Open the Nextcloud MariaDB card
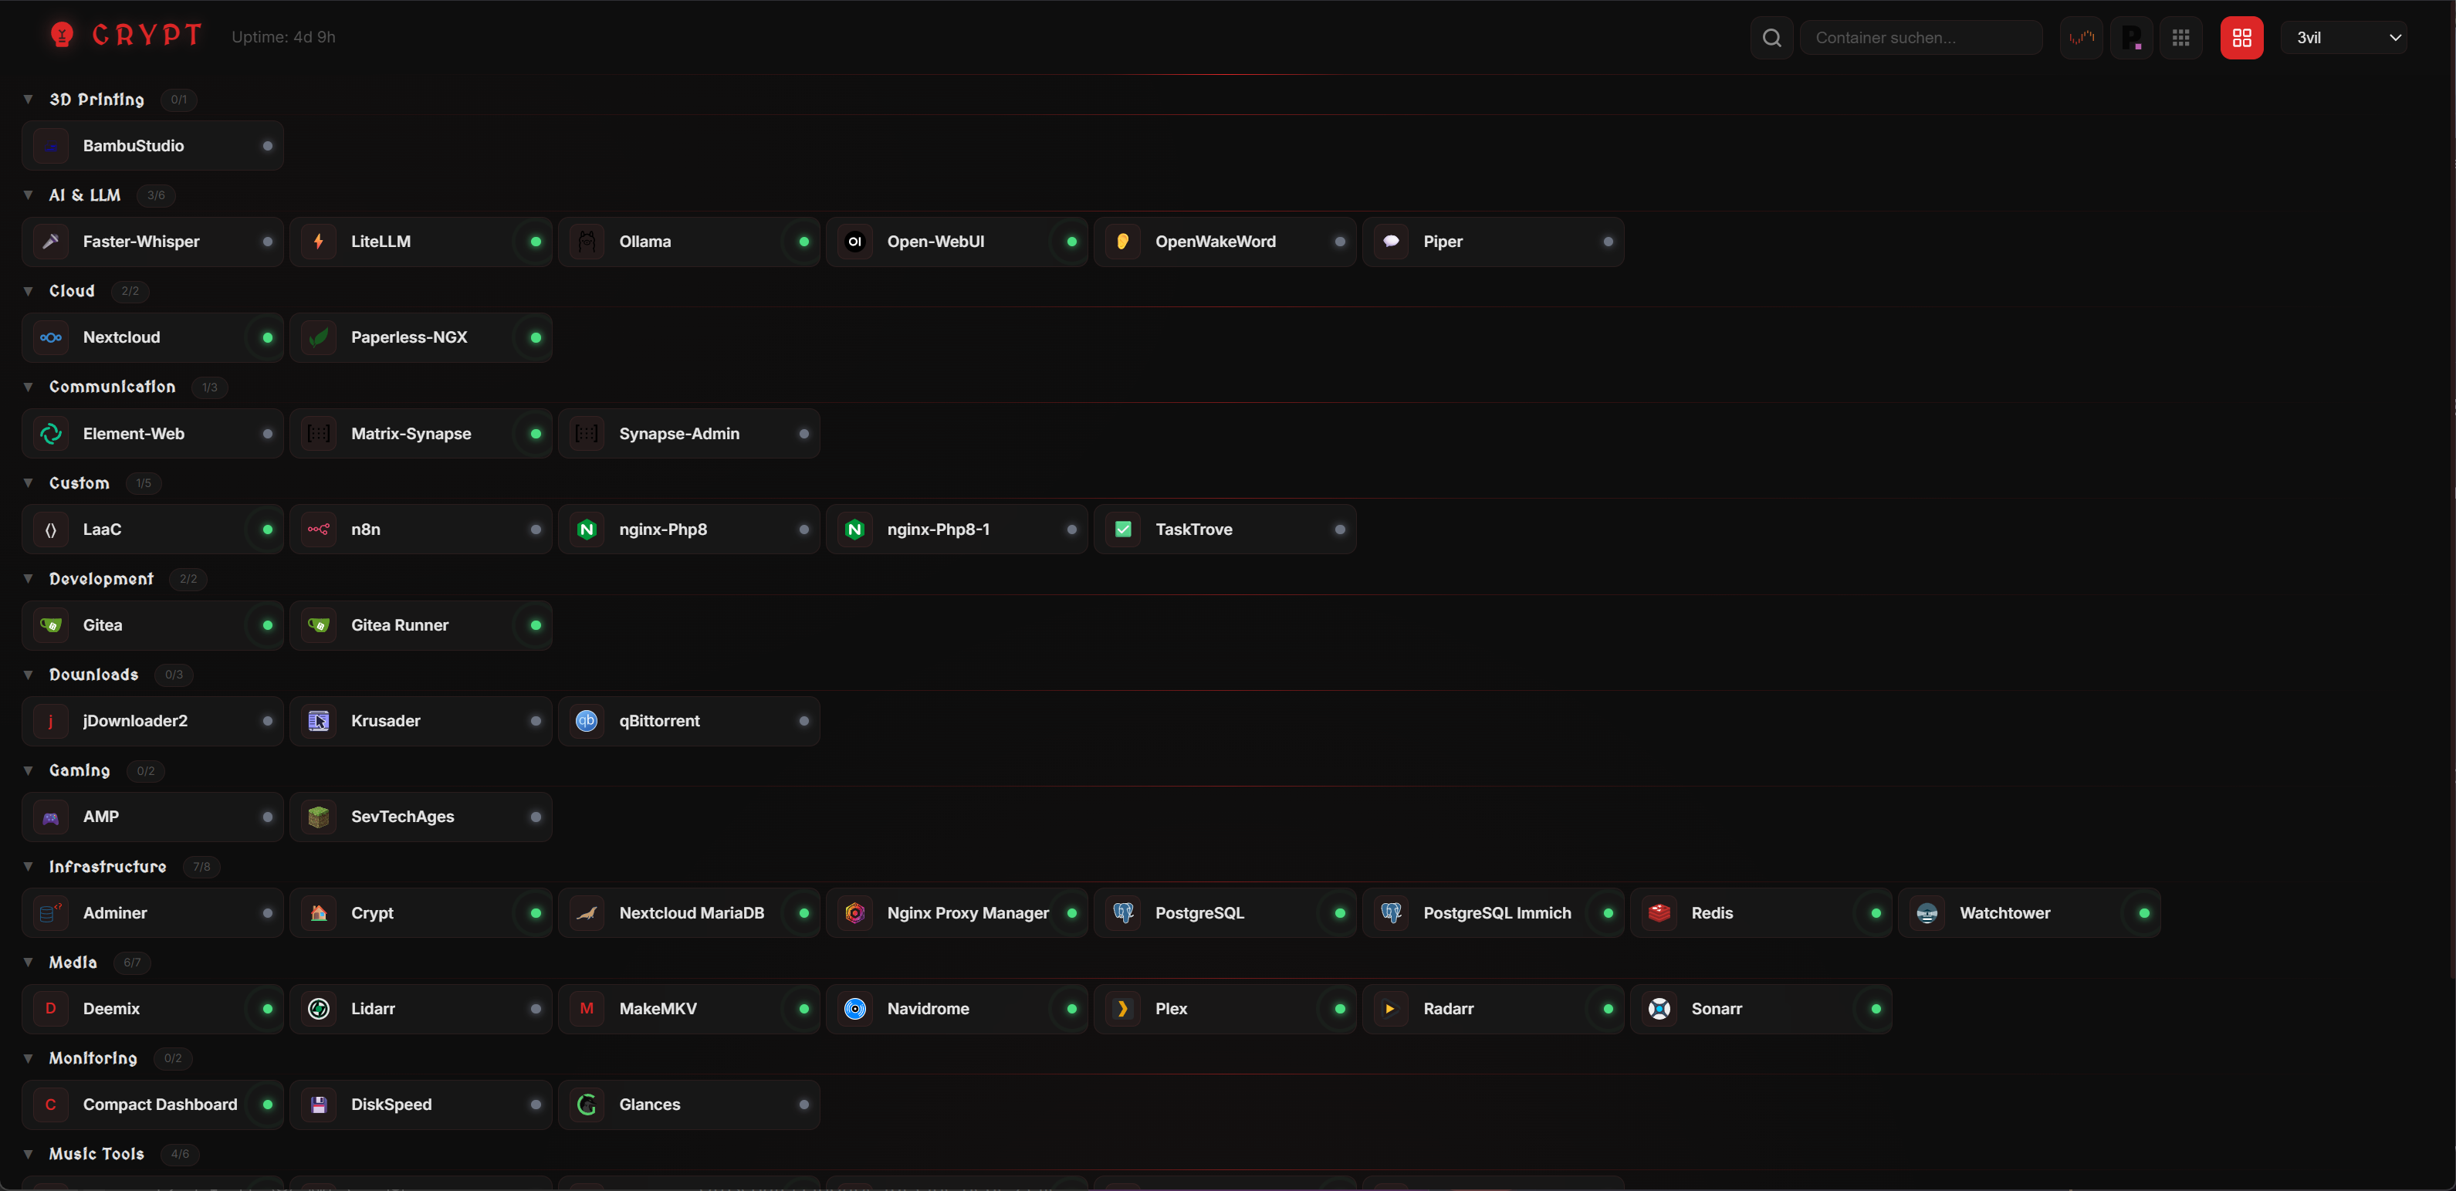 point(688,914)
